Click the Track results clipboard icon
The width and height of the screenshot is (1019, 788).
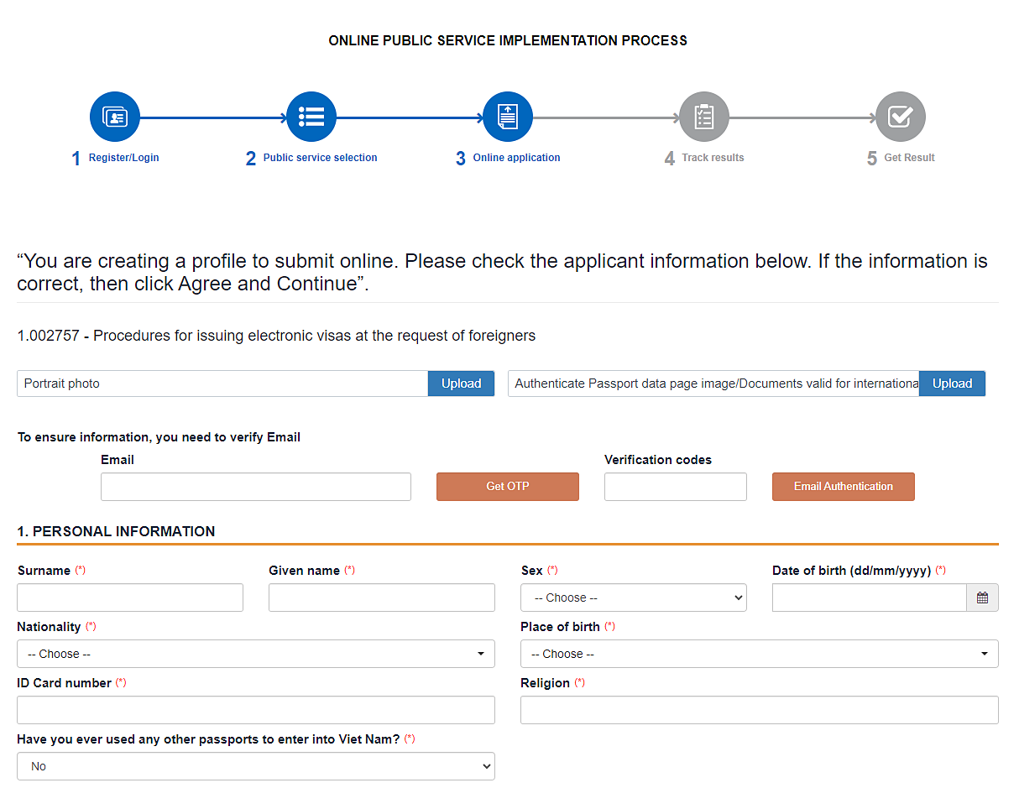tap(703, 117)
